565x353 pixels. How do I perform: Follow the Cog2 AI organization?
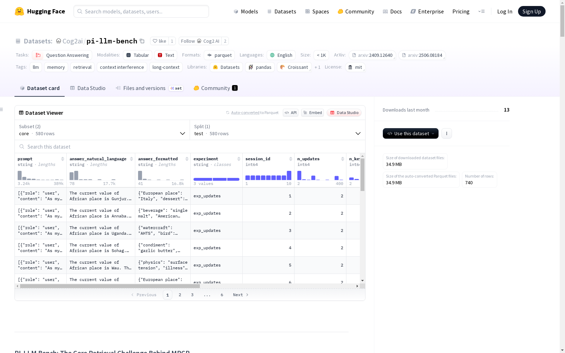point(200,41)
